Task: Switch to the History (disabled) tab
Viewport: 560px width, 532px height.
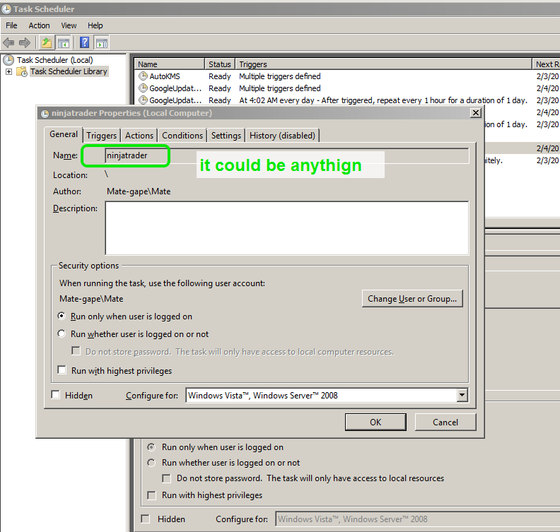Action: (282, 136)
